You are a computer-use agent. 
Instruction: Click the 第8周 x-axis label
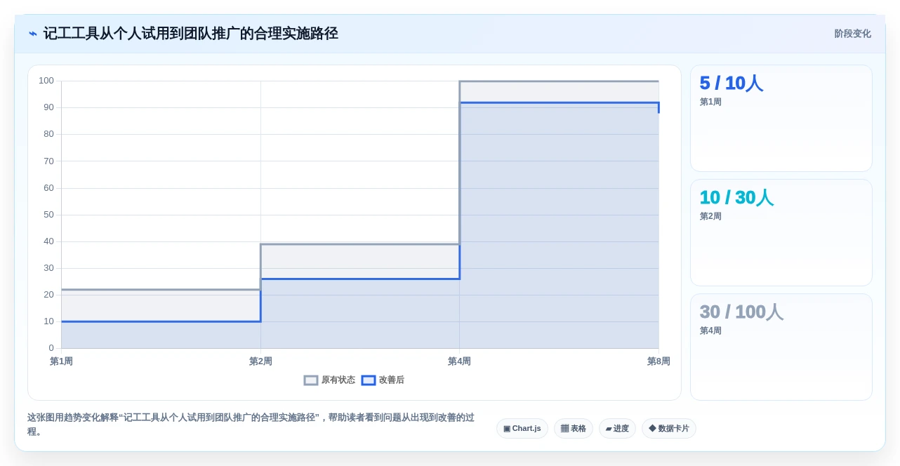pos(659,361)
